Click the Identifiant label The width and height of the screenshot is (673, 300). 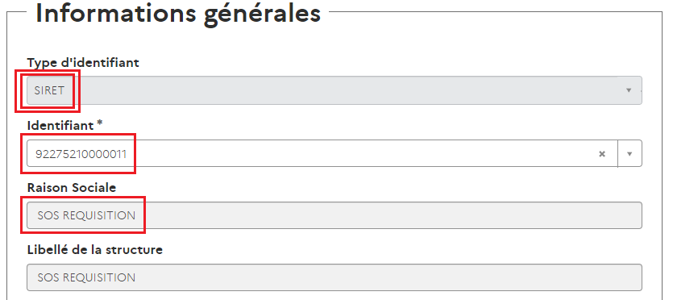point(60,125)
